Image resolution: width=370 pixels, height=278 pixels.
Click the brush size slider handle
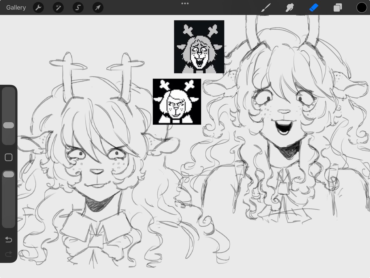pyautogui.click(x=8, y=125)
